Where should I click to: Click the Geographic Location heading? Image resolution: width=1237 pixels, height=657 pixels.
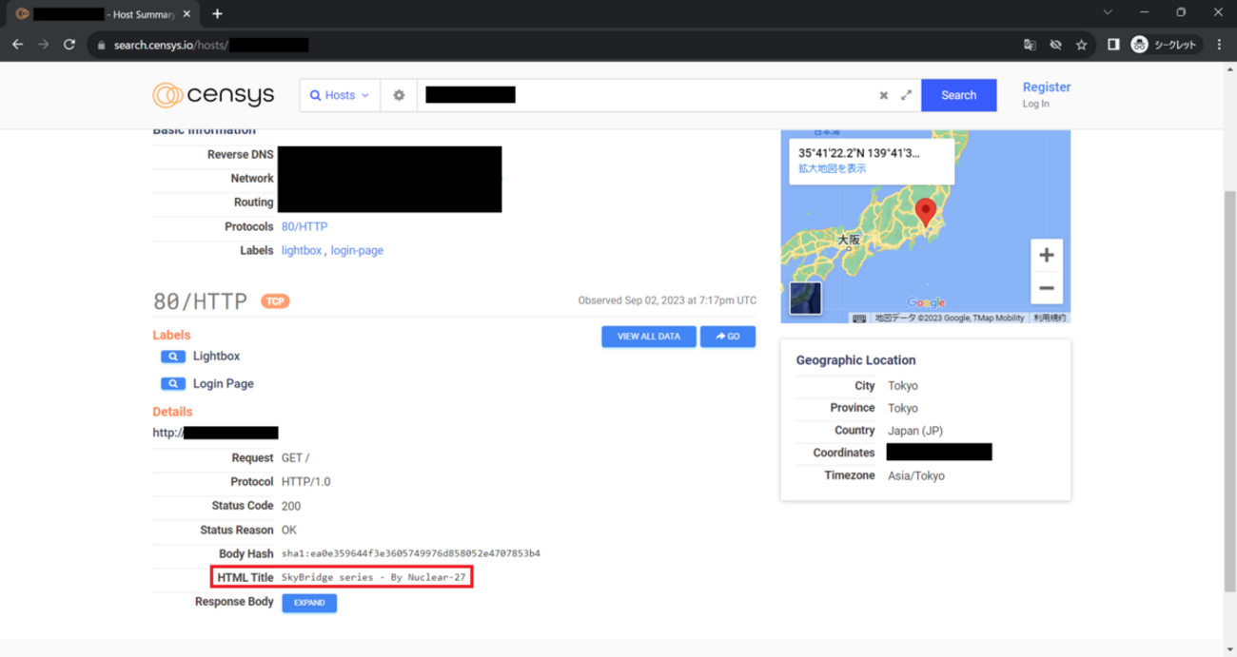pyautogui.click(x=855, y=360)
